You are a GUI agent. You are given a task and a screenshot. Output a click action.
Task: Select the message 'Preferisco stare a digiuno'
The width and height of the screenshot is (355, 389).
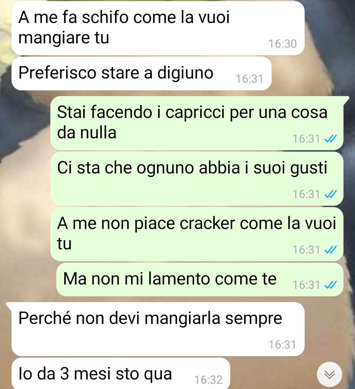click(141, 74)
